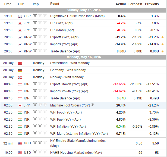
Task: Click the preliminary 'P' icon beside Machine Tool Orders
Action: (93, 105)
